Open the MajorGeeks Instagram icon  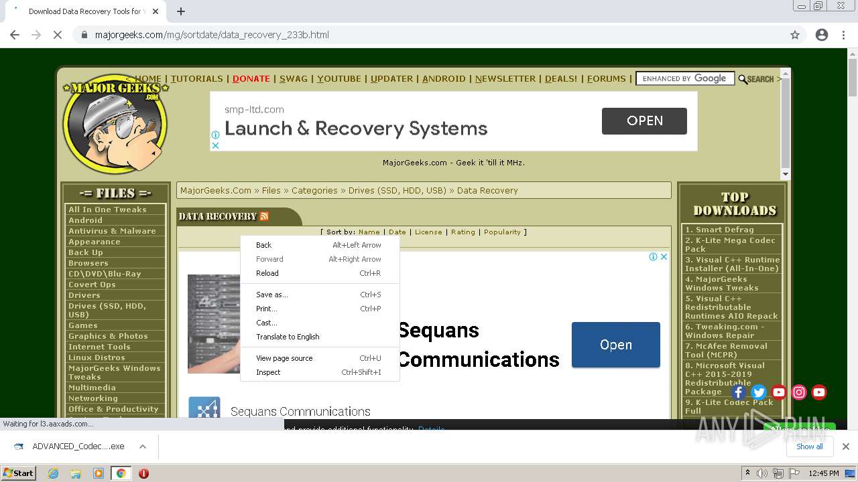799,392
